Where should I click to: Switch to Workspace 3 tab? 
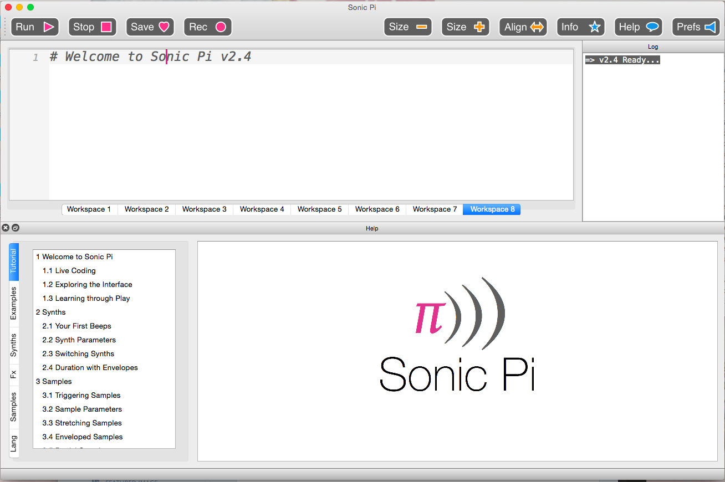(204, 209)
